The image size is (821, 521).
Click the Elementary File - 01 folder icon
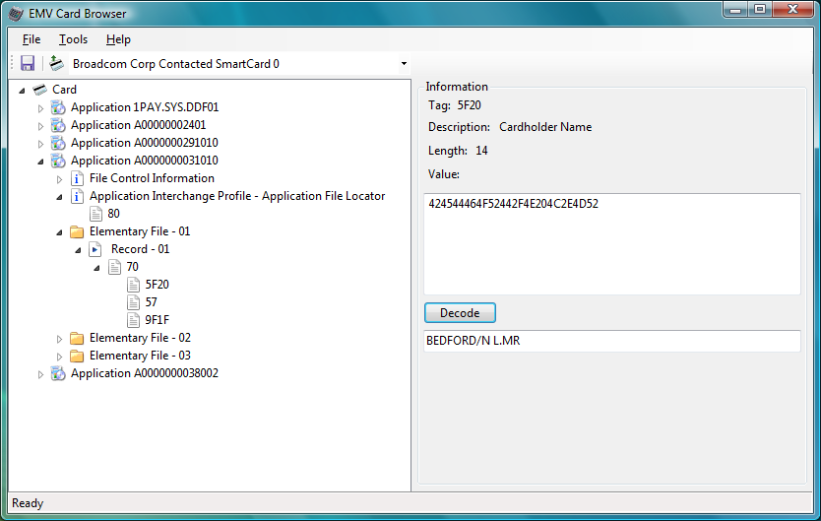[77, 231]
